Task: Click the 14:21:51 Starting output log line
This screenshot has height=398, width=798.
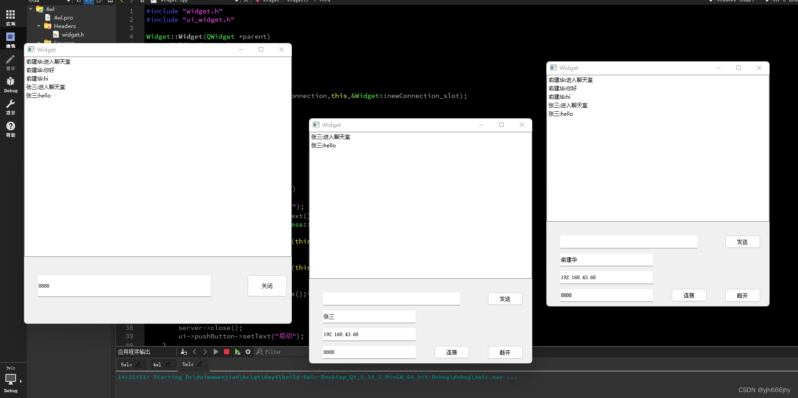Action: click(x=317, y=377)
